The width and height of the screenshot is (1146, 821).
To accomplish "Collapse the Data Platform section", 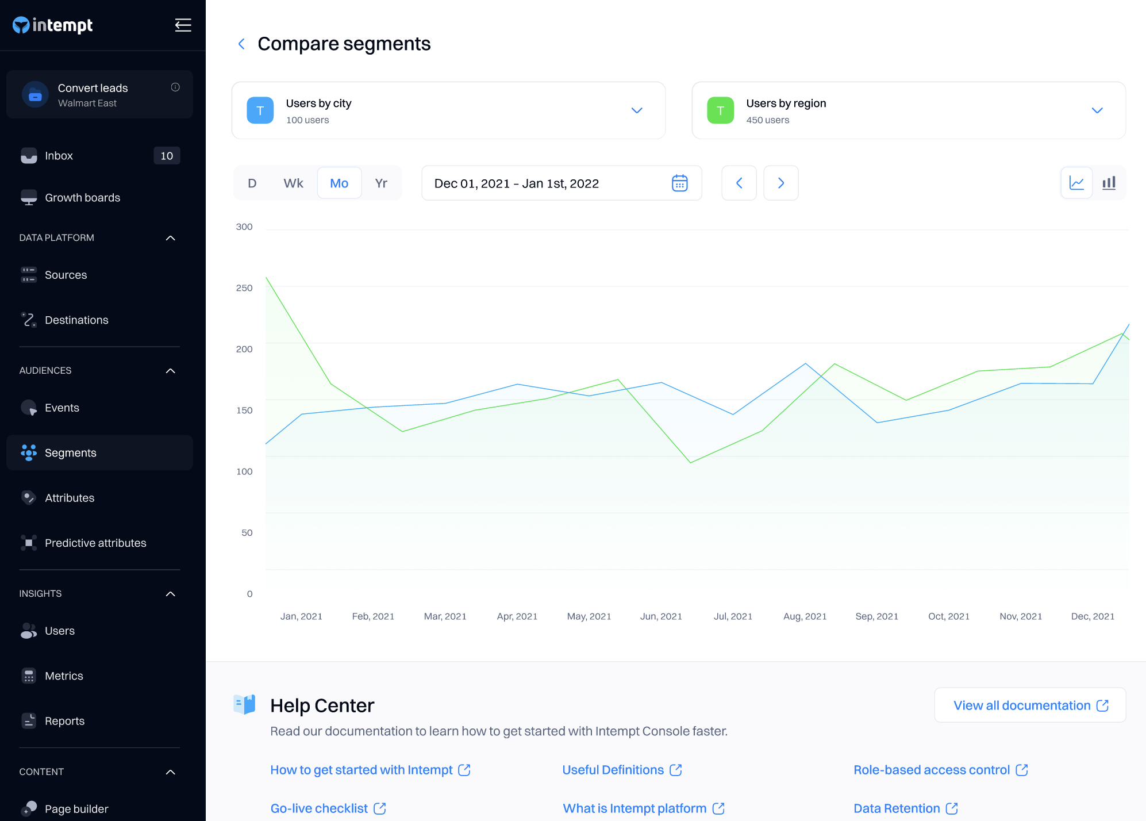I will click(171, 238).
